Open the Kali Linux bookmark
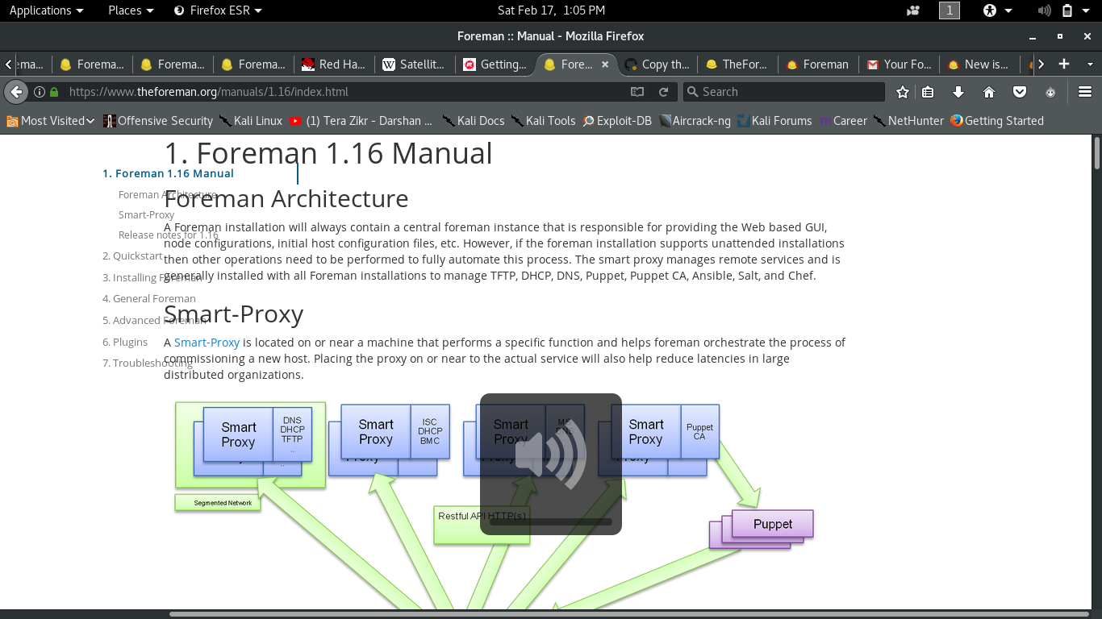 coord(251,121)
